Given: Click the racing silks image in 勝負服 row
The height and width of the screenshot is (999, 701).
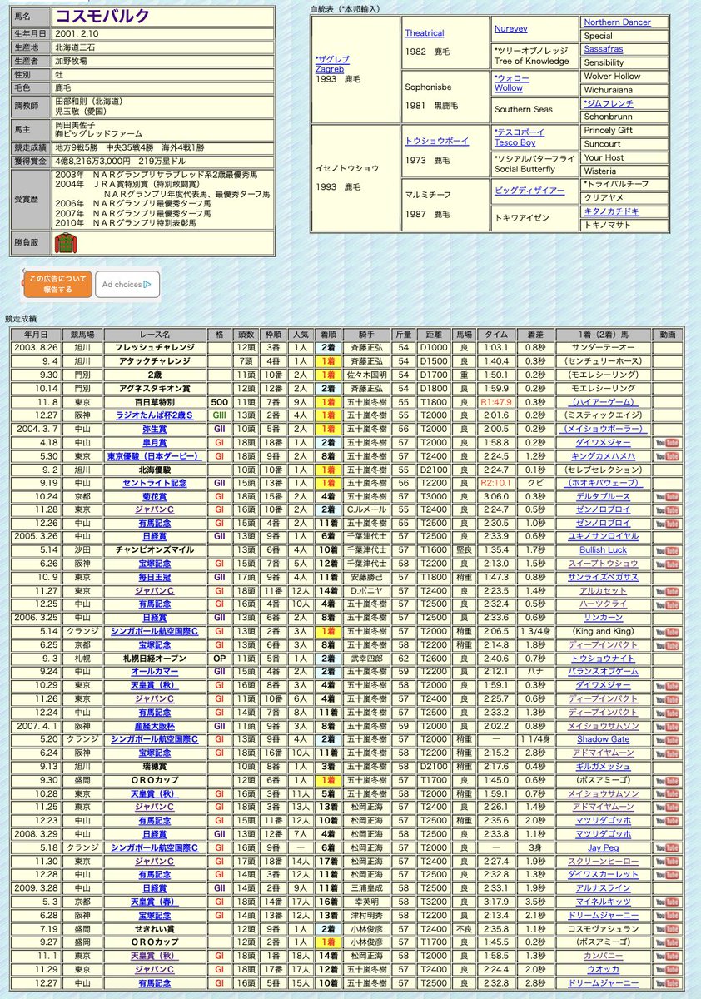Looking at the screenshot, I should (x=65, y=244).
